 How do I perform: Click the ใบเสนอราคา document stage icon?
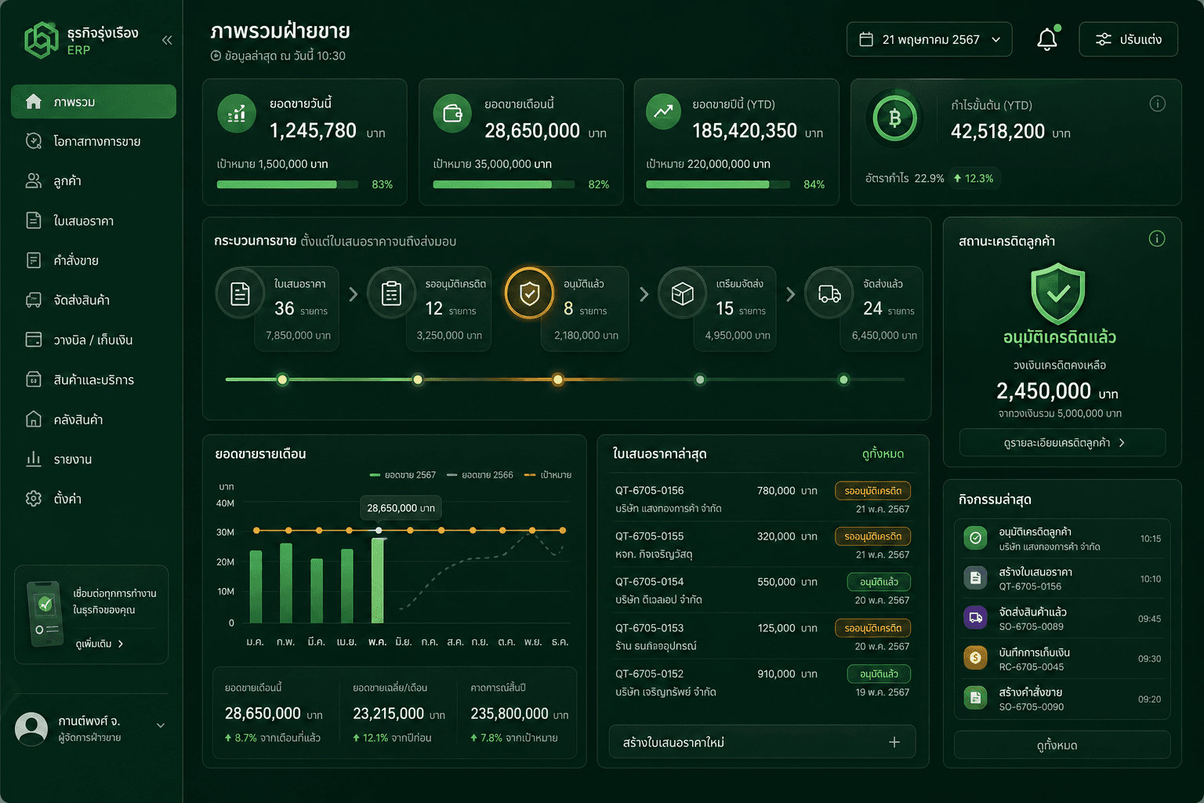click(240, 293)
